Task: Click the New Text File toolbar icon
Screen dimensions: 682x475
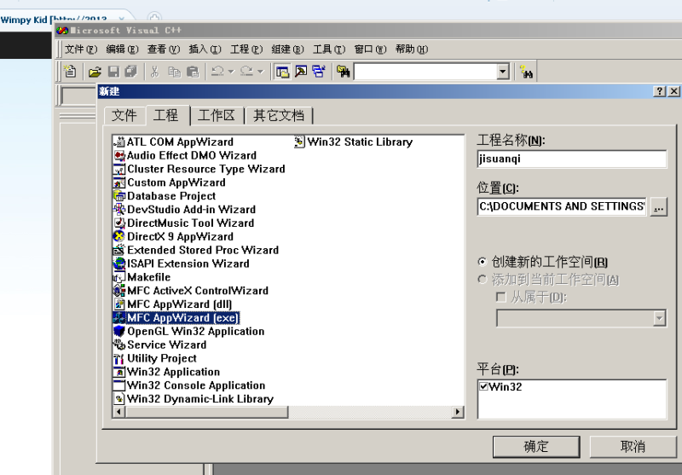Action: tap(70, 72)
